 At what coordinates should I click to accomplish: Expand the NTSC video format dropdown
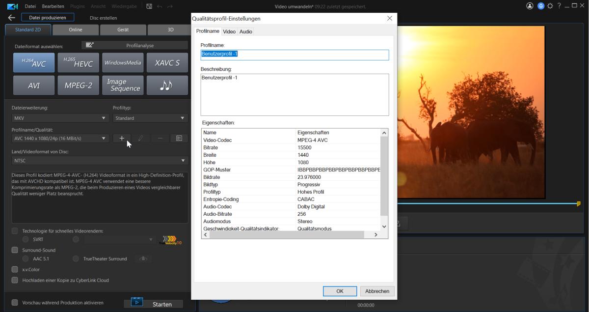coord(100,161)
